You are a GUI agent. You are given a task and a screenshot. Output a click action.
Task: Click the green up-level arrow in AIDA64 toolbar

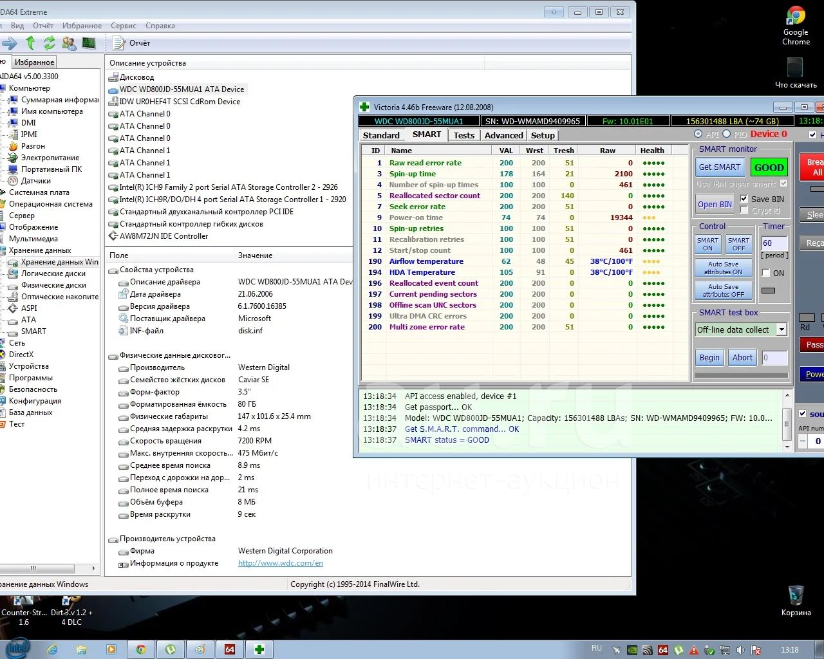[30, 43]
